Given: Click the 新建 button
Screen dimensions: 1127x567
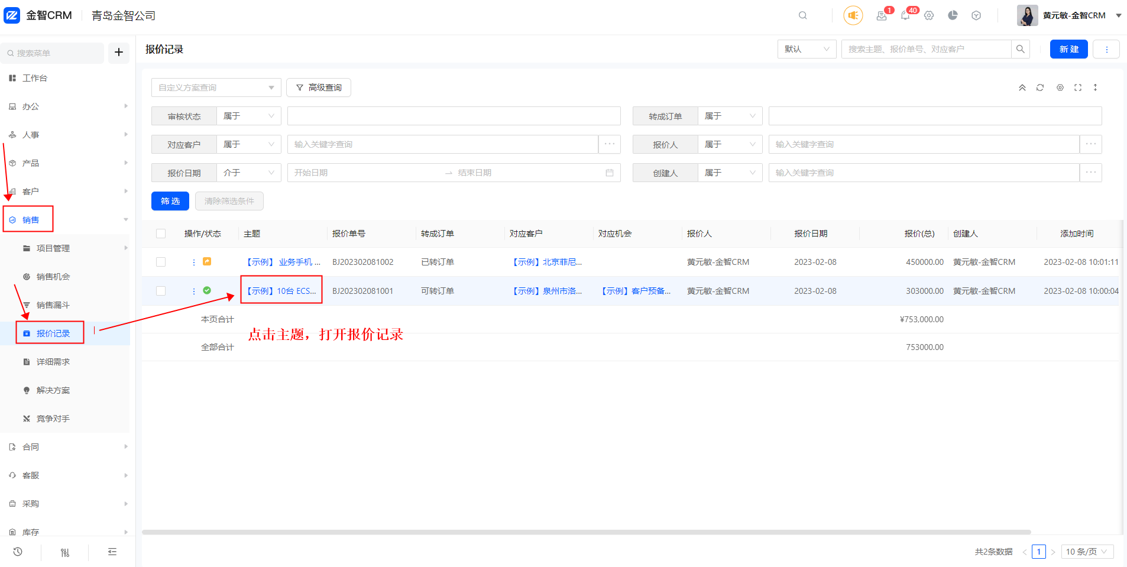Looking at the screenshot, I should (x=1068, y=49).
